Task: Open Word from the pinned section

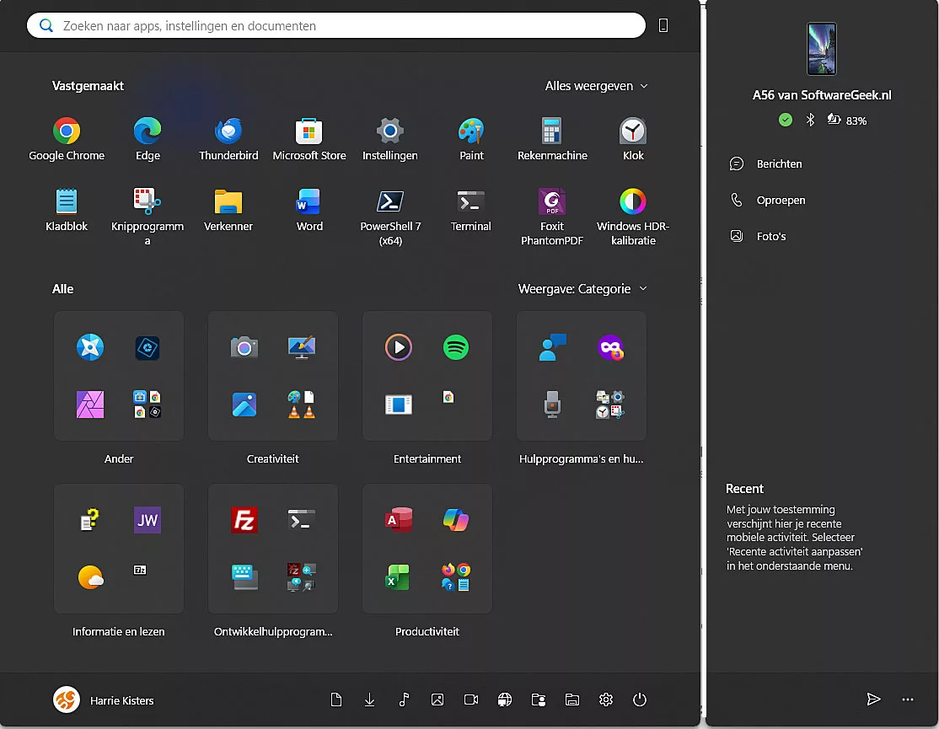Action: coord(309,205)
